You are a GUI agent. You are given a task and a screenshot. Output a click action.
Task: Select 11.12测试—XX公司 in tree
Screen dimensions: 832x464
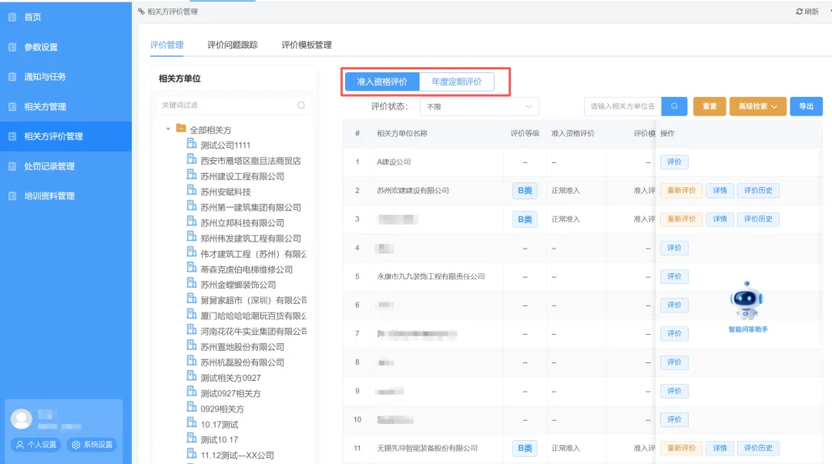click(237, 456)
